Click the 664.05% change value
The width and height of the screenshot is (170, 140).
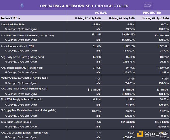[129, 83]
